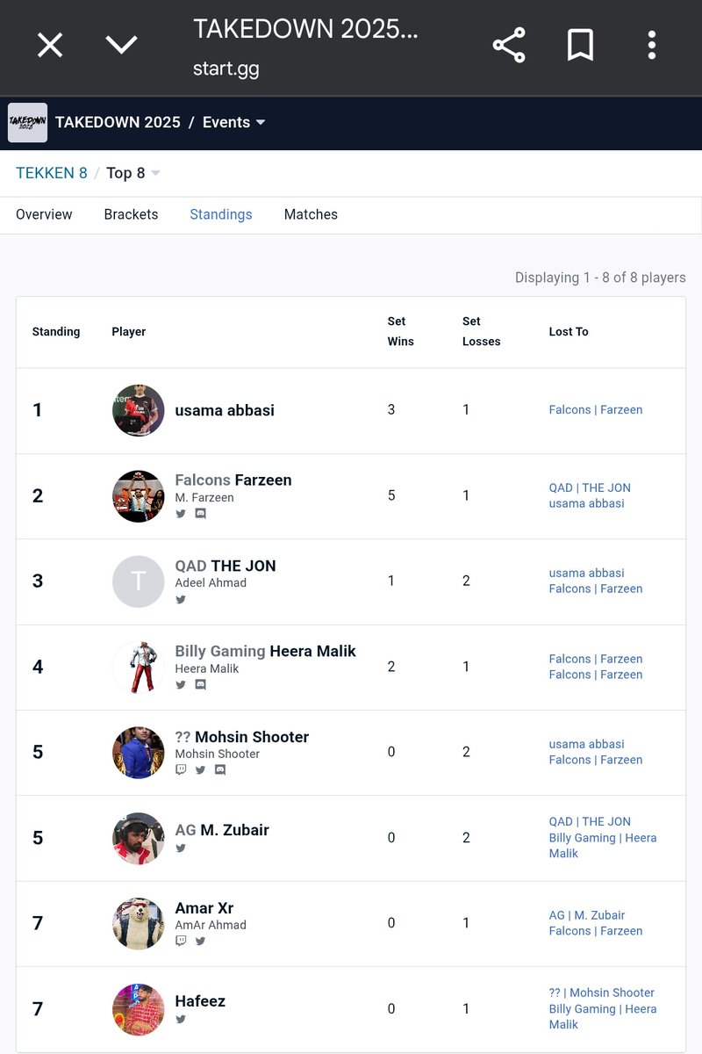Tap the share icon in browser bar
Image resolution: width=702 pixels, height=1054 pixels.
[509, 45]
